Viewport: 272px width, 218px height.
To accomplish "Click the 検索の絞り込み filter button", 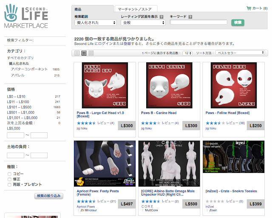I will tap(49, 196).
